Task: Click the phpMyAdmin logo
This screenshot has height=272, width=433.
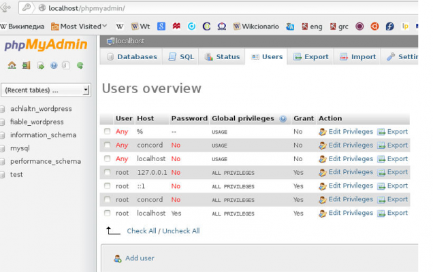Action: pos(46,45)
